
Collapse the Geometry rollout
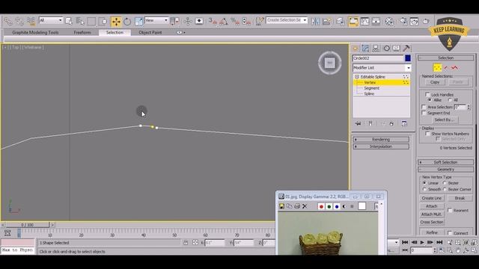point(446,170)
